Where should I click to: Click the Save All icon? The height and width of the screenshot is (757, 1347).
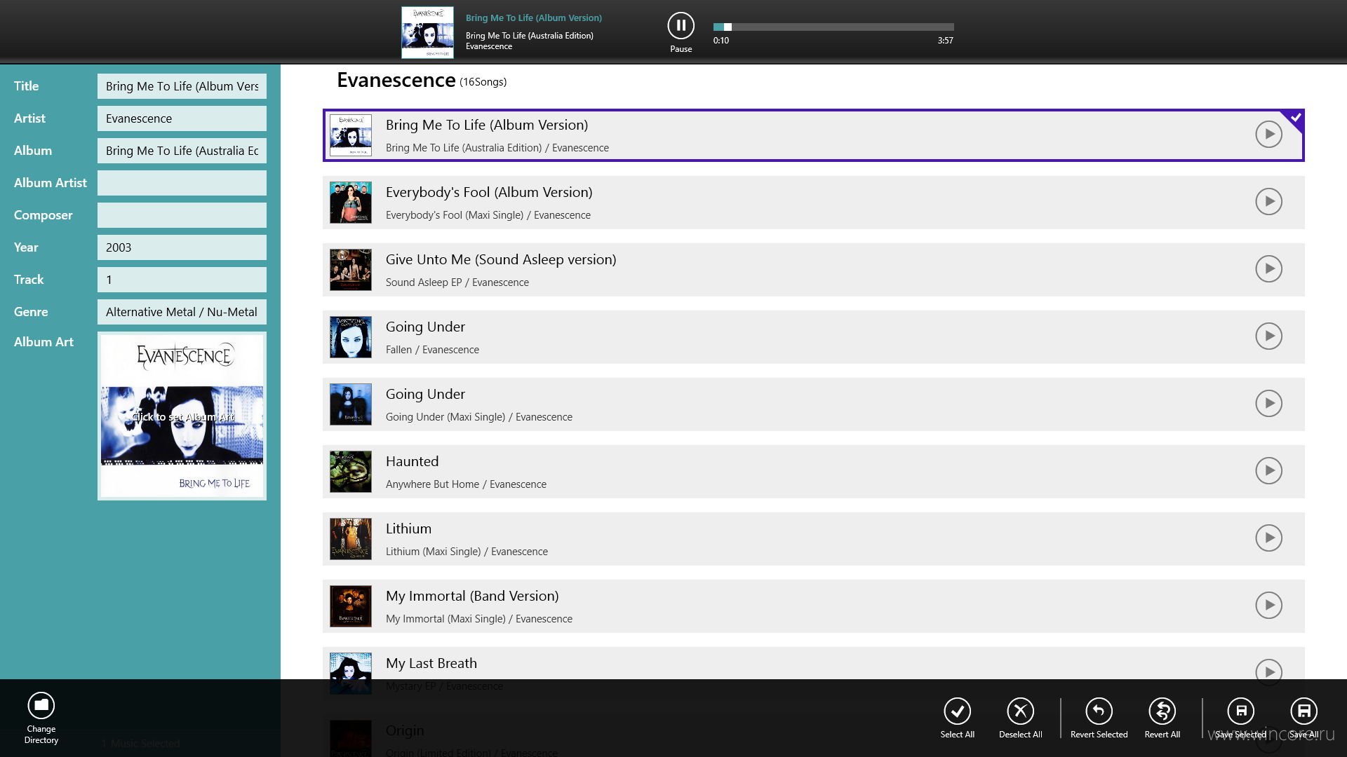pos(1304,711)
